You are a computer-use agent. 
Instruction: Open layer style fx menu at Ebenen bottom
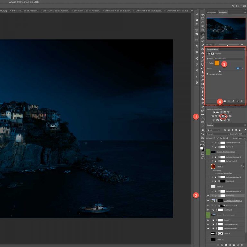click(222, 245)
